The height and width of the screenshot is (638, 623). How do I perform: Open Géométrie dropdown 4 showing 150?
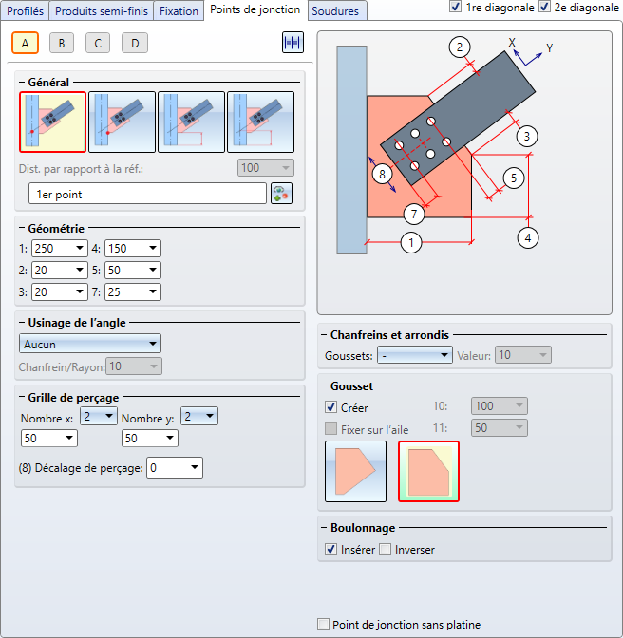click(133, 248)
